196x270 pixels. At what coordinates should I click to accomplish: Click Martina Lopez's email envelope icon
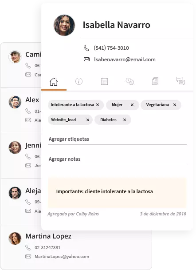[x=28, y=256]
